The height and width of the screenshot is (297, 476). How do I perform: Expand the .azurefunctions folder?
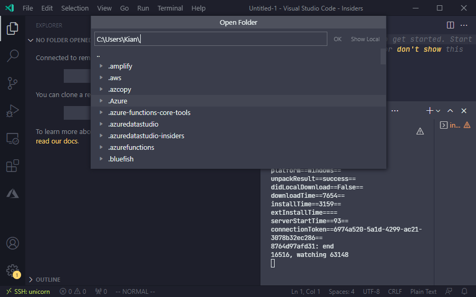point(101,147)
